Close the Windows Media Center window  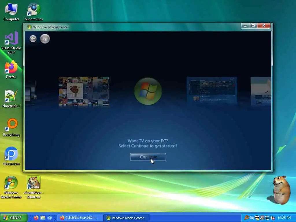pos(264,25)
